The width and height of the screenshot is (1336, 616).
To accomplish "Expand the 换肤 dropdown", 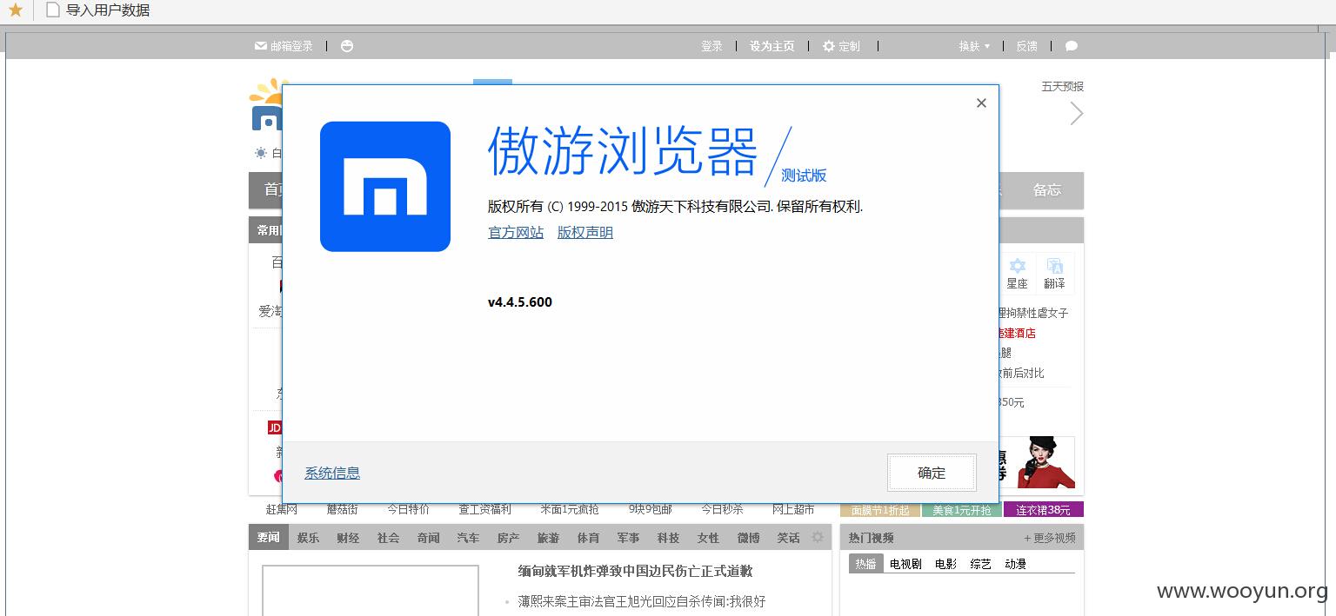I will pos(974,46).
